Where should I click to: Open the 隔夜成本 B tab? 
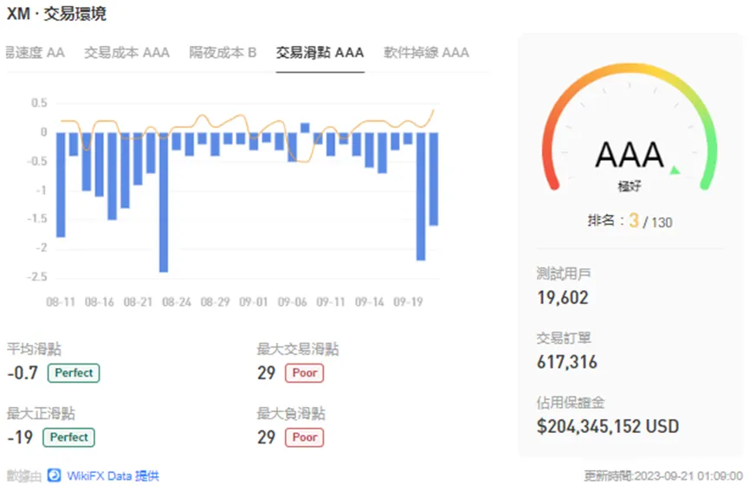pos(223,52)
